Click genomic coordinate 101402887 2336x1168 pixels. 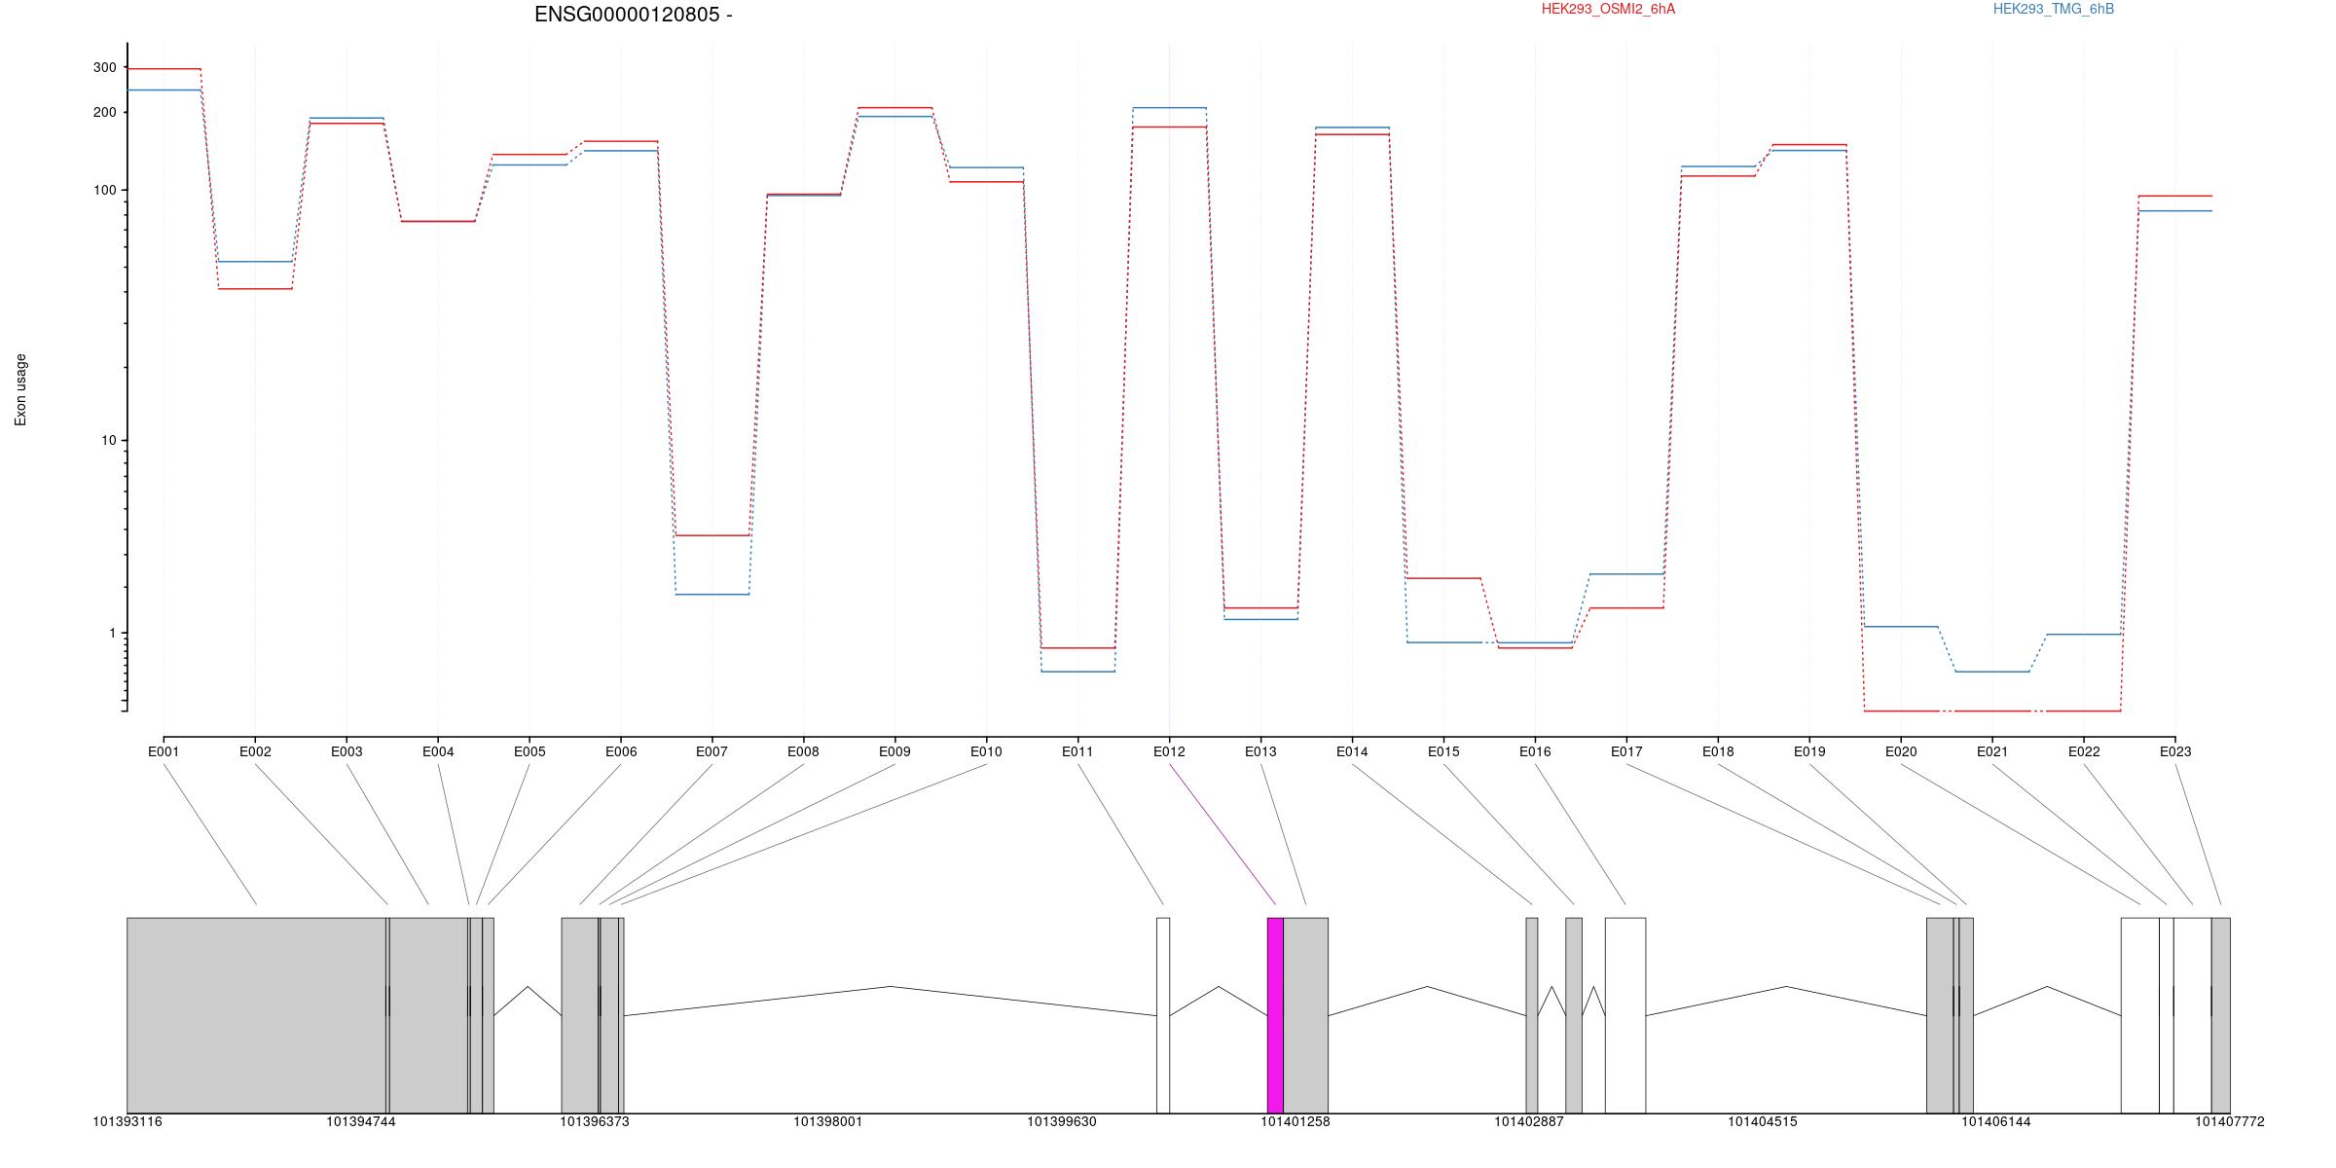pos(1529,1122)
